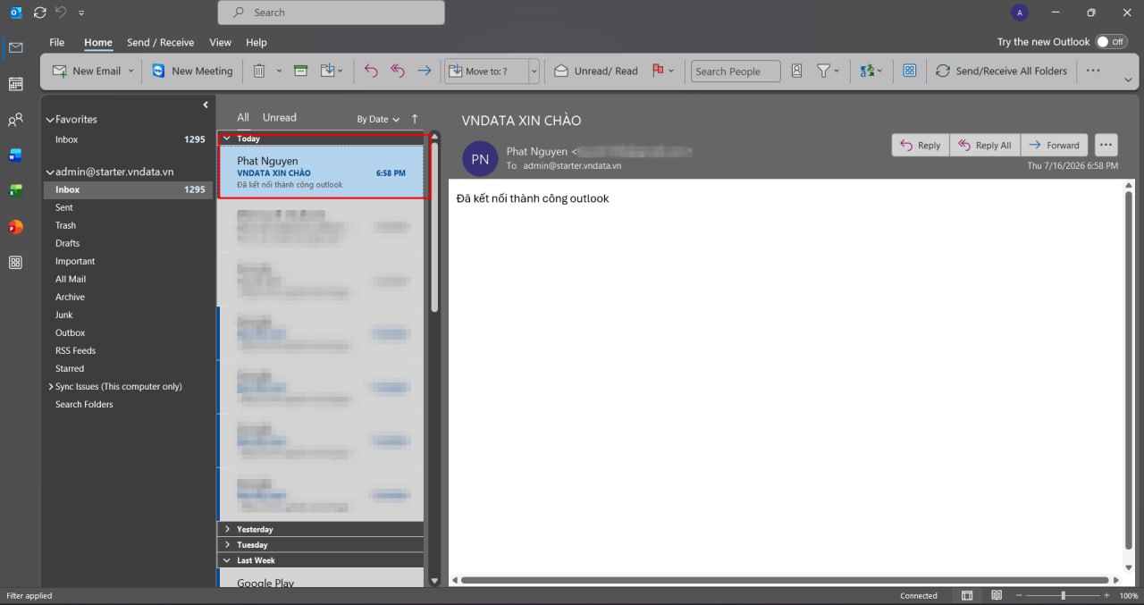Click the Filter Email funnel icon

point(824,71)
